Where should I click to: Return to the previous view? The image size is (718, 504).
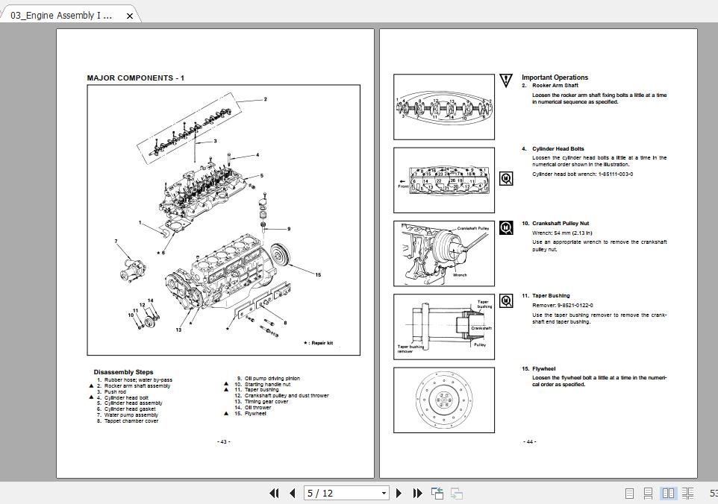(x=436, y=493)
